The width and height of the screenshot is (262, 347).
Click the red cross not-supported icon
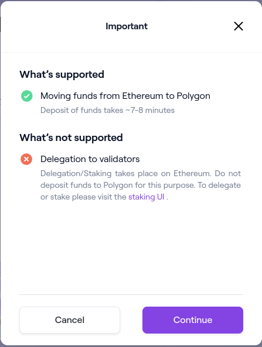(26, 159)
